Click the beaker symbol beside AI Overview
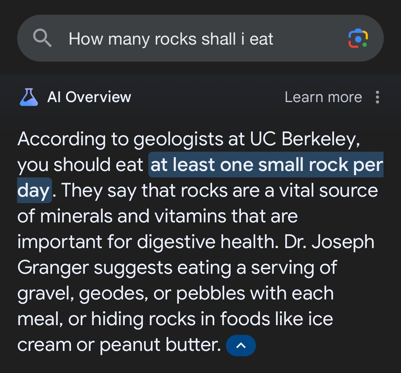Viewport: 401px width, 373px height. pos(29,97)
